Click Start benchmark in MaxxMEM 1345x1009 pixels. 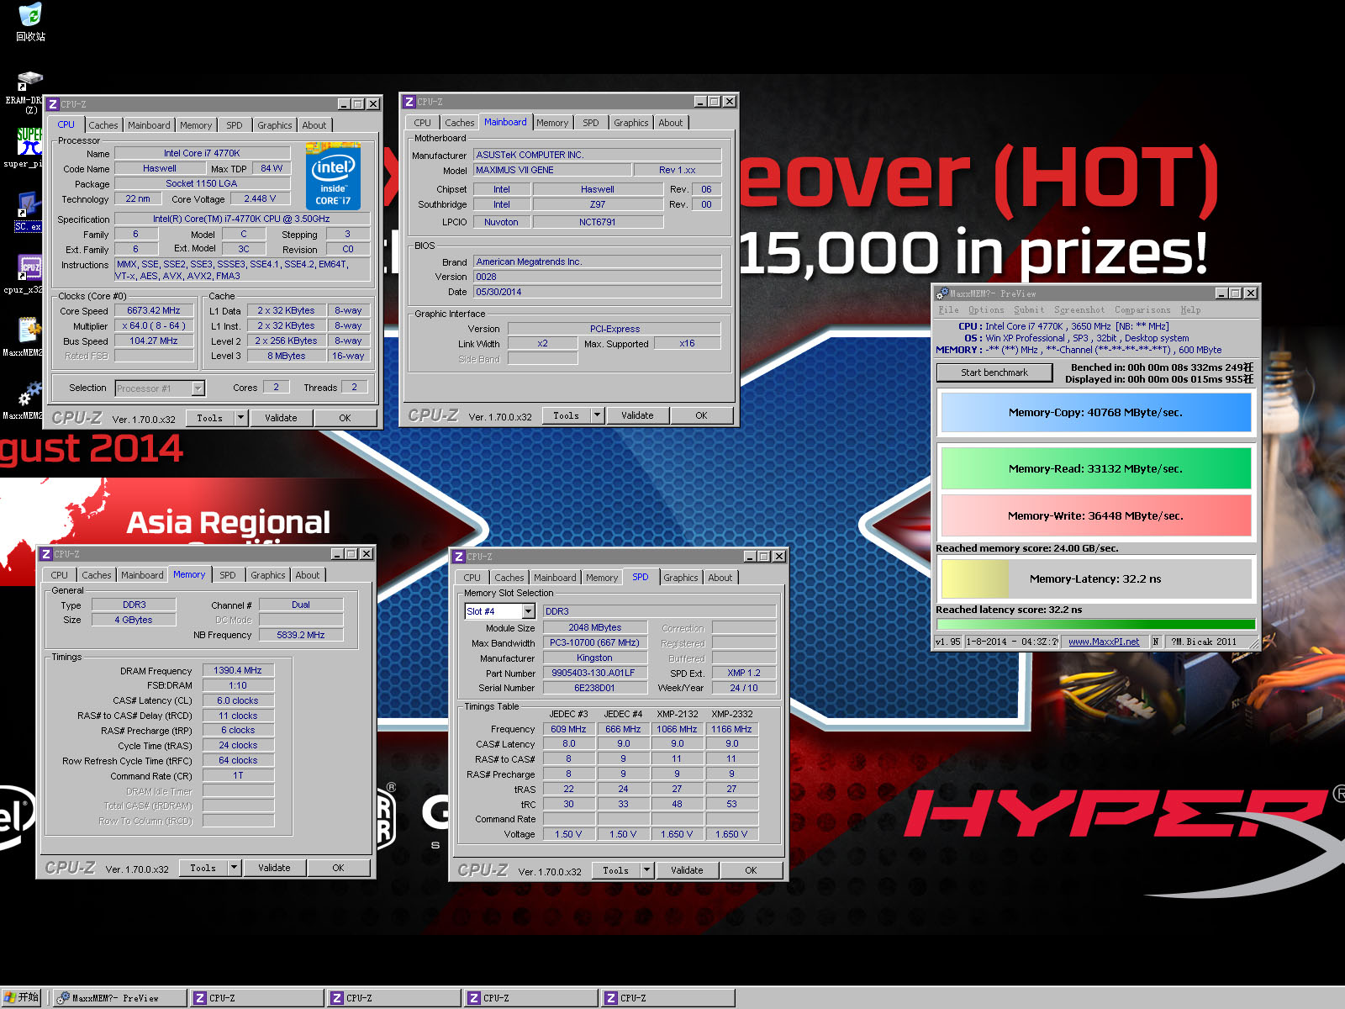(994, 372)
